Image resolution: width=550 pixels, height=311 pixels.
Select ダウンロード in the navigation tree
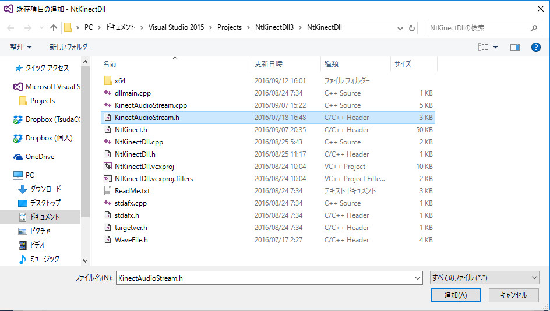[45, 189]
